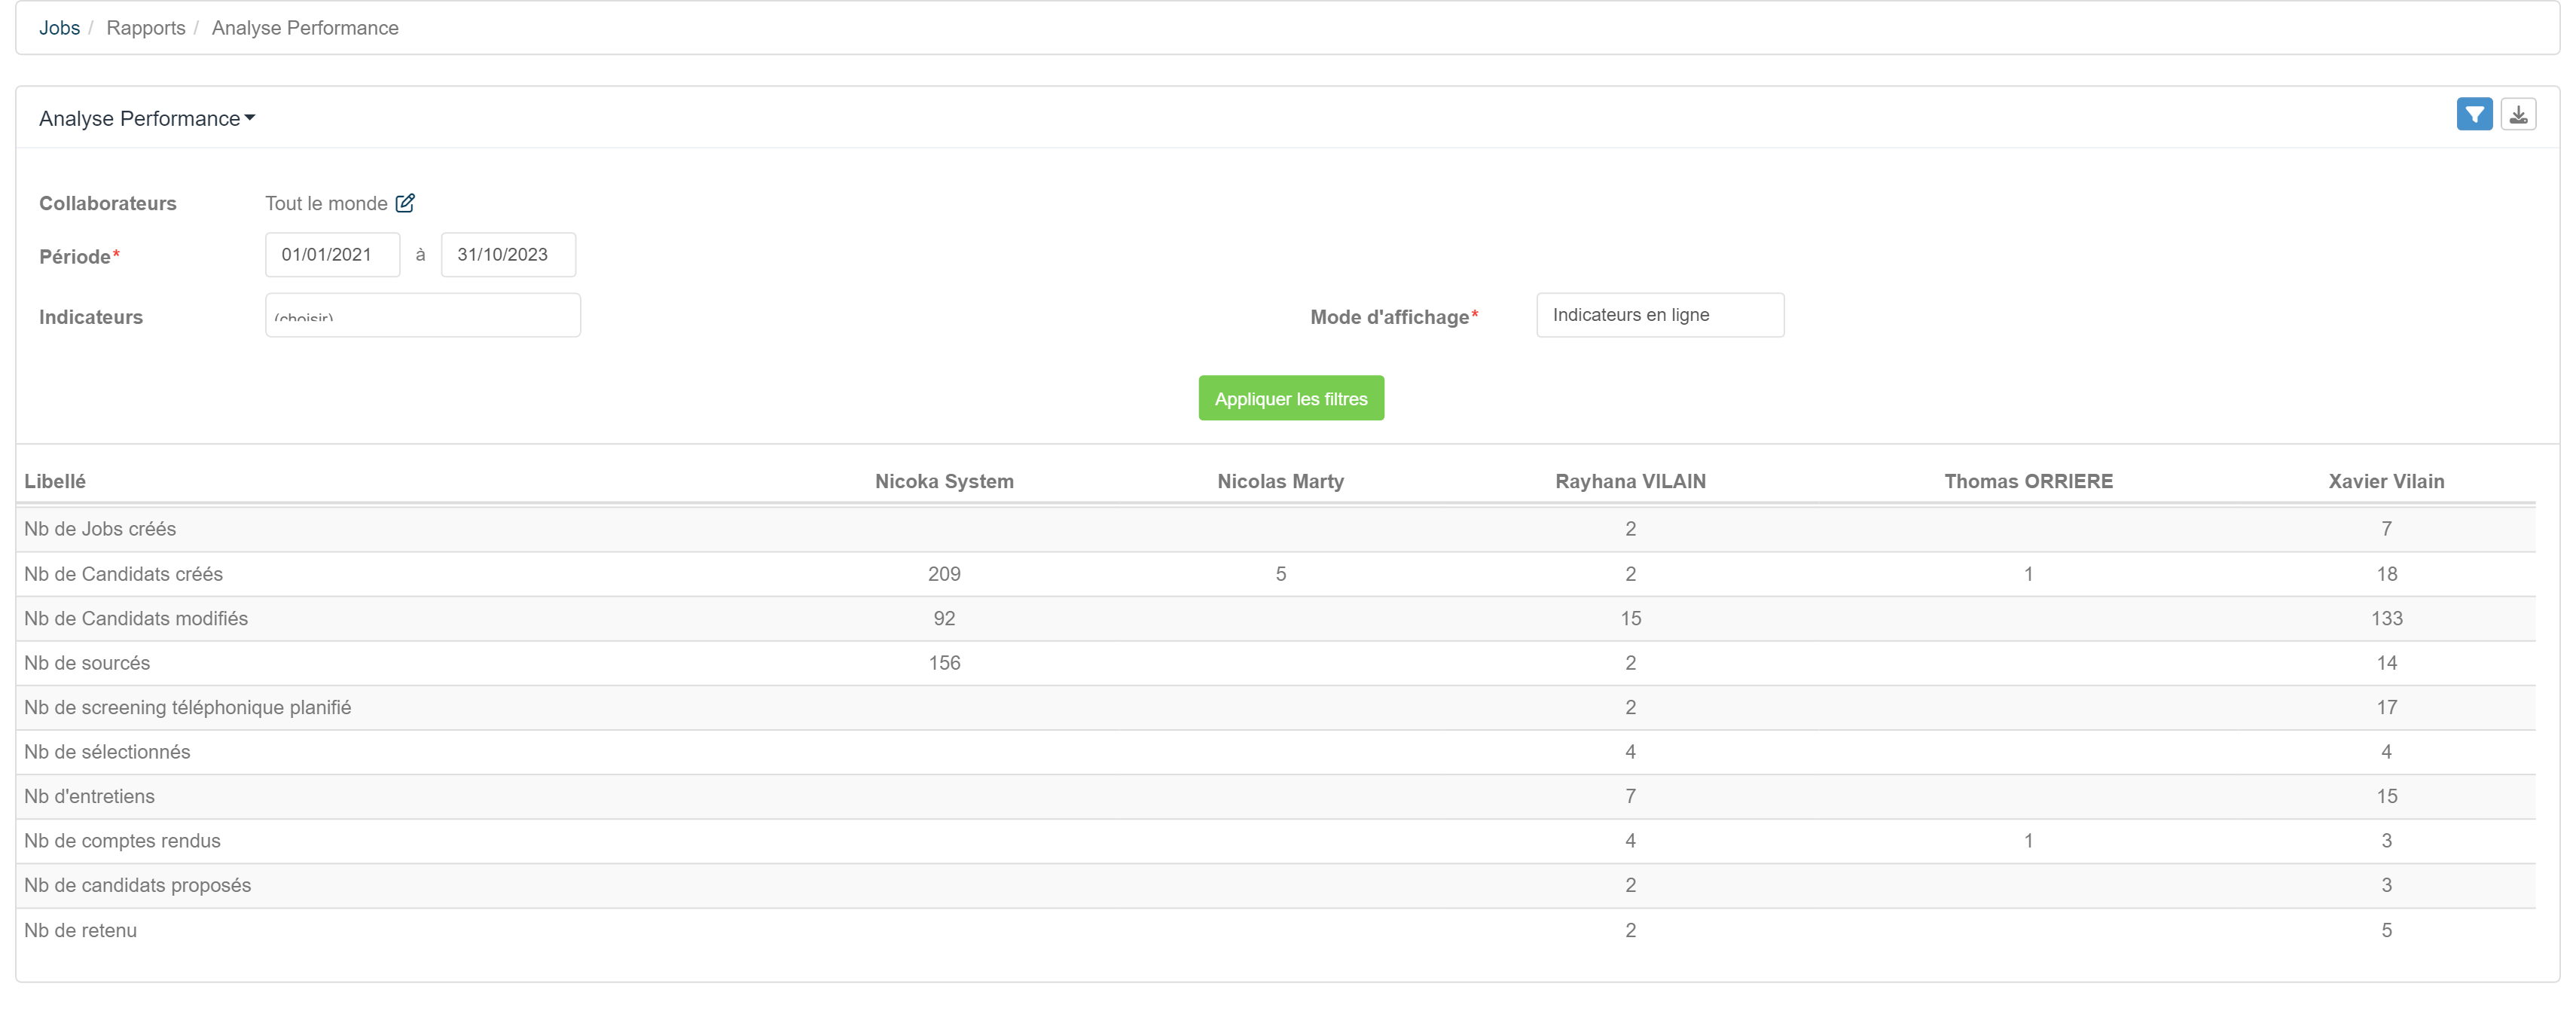
Task: Click Thomas ORRIERE's comptes rendus value 1
Action: pyautogui.click(x=2028, y=841)
